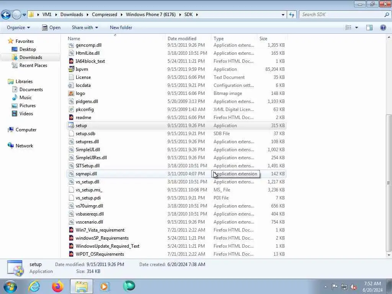Screen dimensions: 392x294
Task: Select the vsbasereqs.dll file name
Action: click(x=90, y=214)
